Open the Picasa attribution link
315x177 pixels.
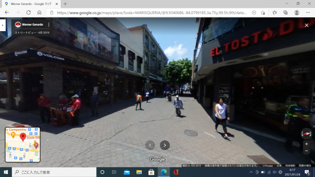[268, 166]
